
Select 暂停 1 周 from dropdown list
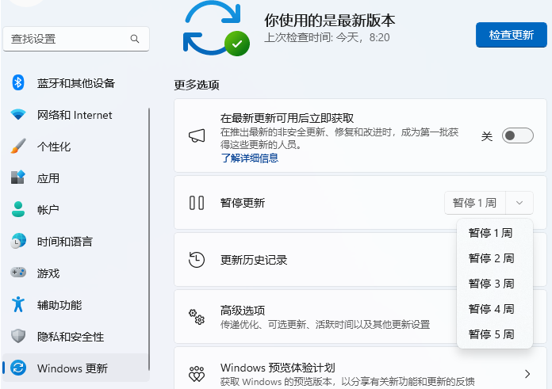[x=495, y=233]
